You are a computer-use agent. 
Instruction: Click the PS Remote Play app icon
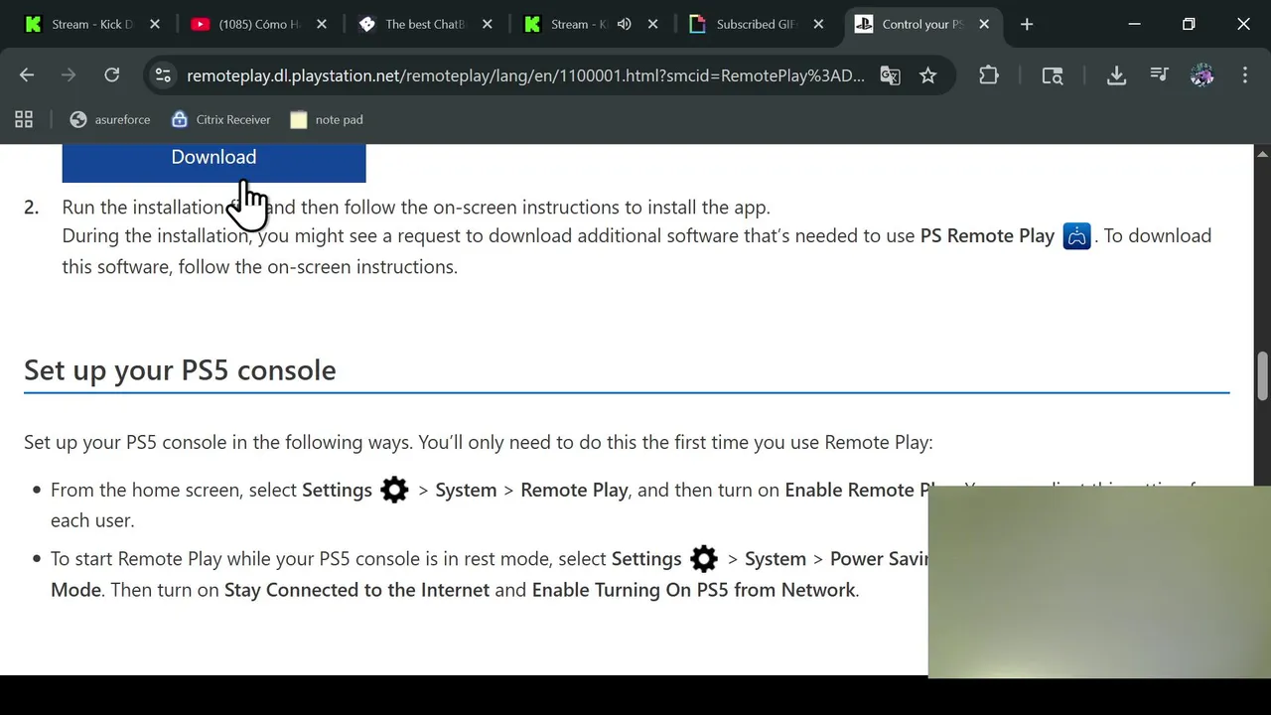click(1076, 236)
